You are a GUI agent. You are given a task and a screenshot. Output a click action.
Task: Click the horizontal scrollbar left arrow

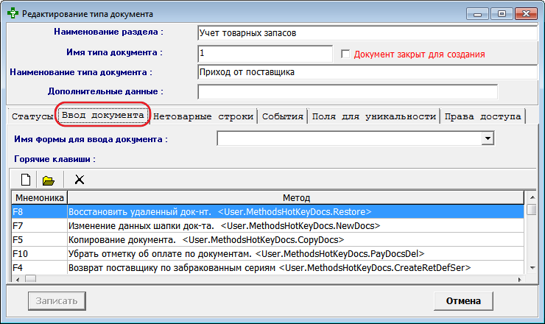18,279
